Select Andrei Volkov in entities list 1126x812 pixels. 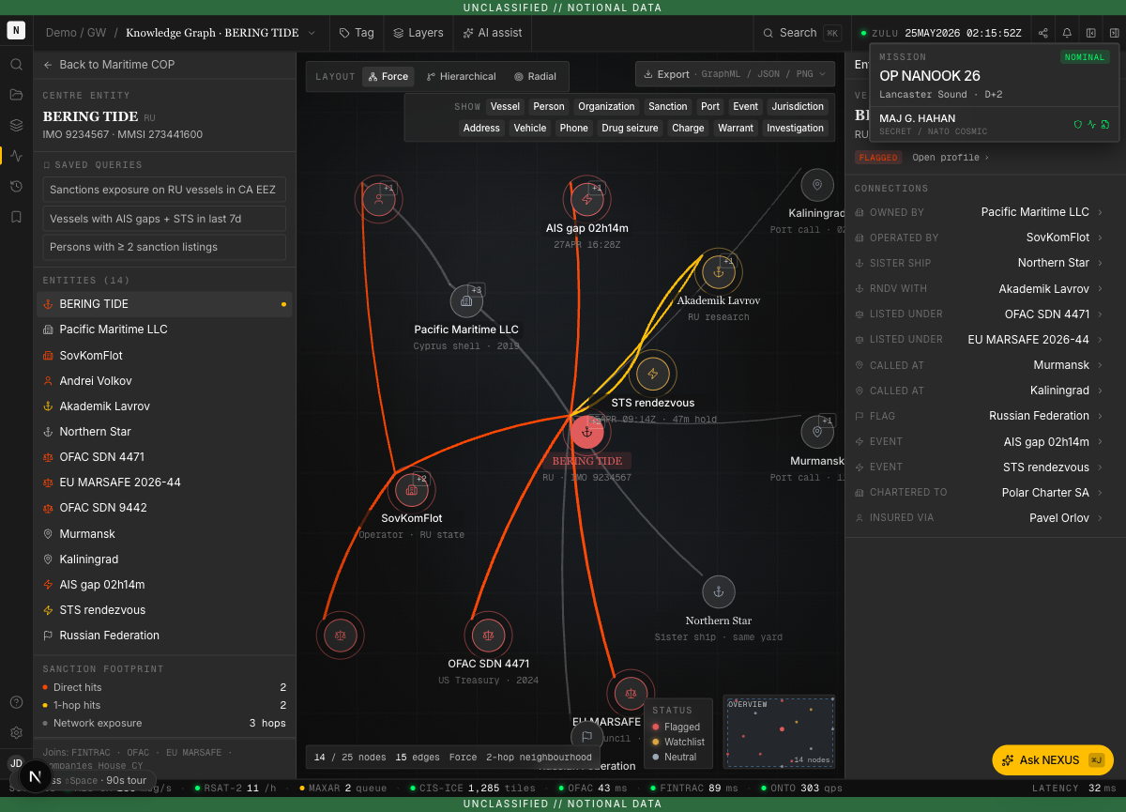pos(164,381)
